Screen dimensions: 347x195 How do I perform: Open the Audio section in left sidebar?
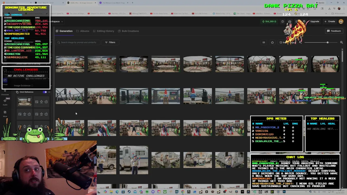(5, 102)
